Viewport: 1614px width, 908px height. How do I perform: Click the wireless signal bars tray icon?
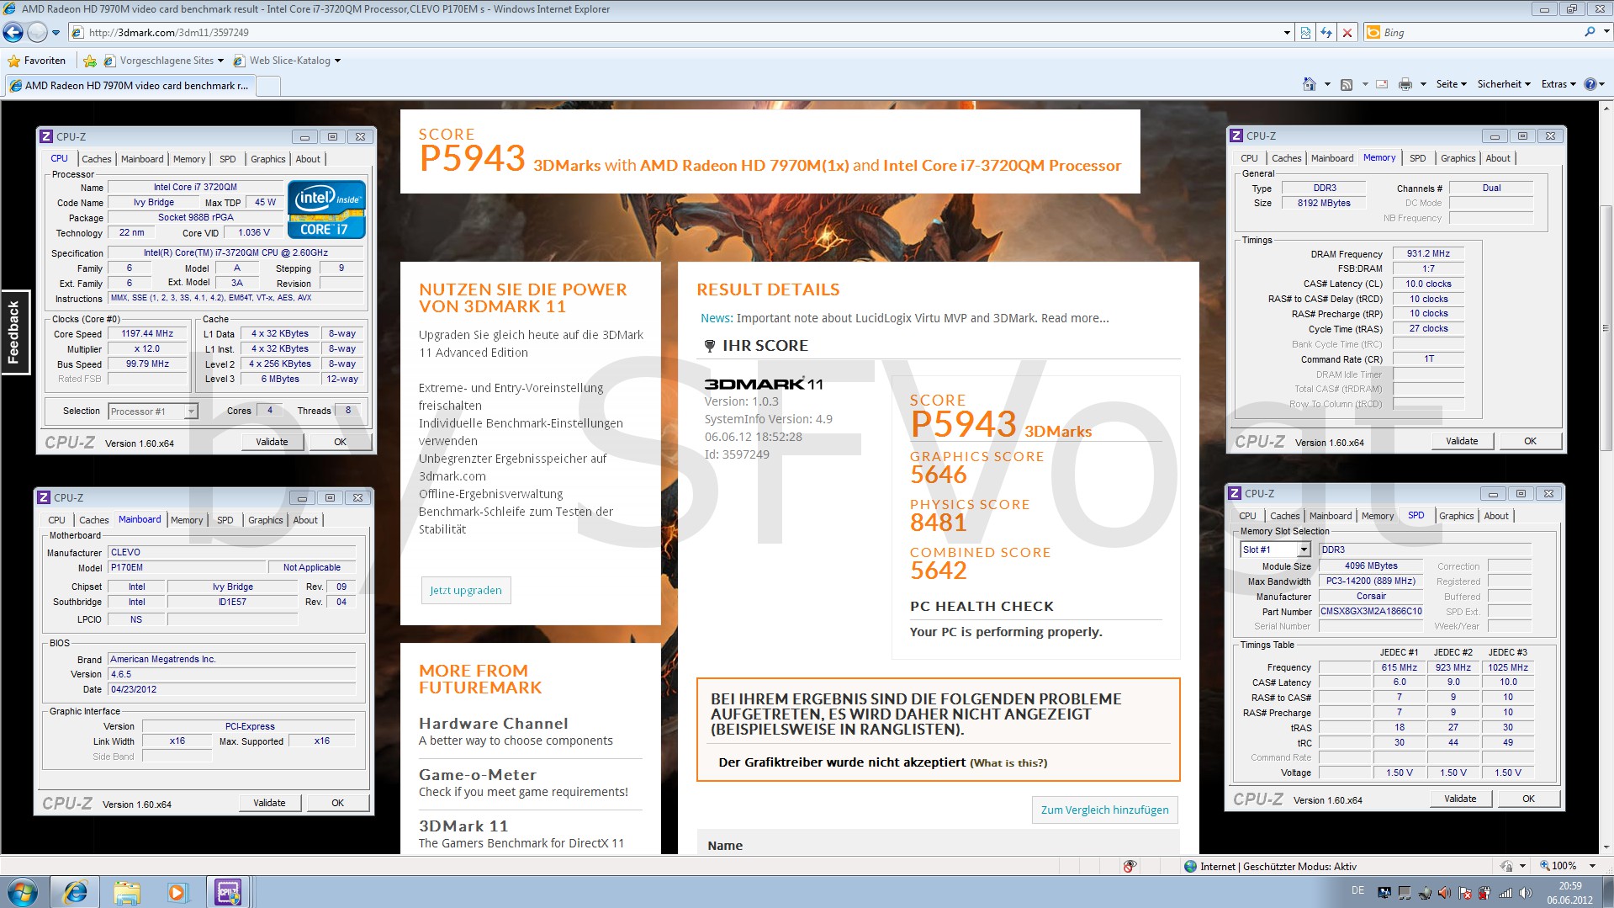[x=1505, y=893]
